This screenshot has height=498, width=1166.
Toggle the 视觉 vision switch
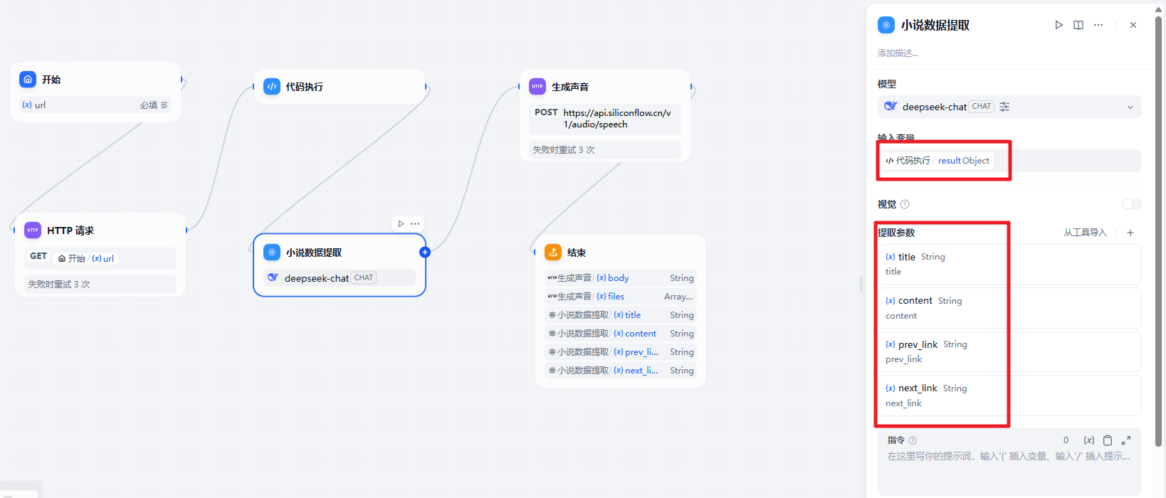(1131, 204)
